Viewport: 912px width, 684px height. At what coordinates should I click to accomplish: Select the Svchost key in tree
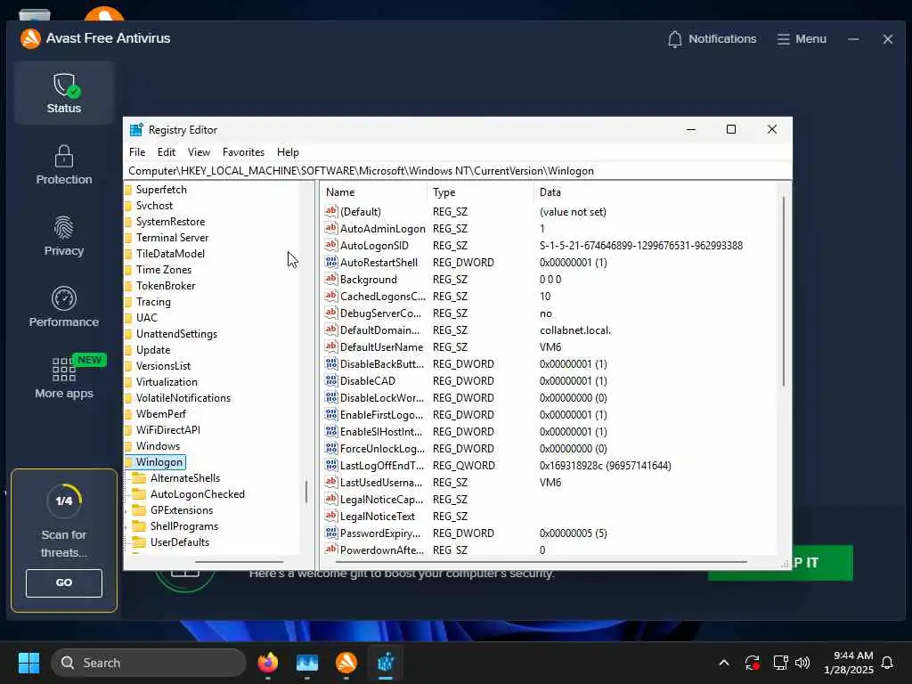click(x=154, y=206)
